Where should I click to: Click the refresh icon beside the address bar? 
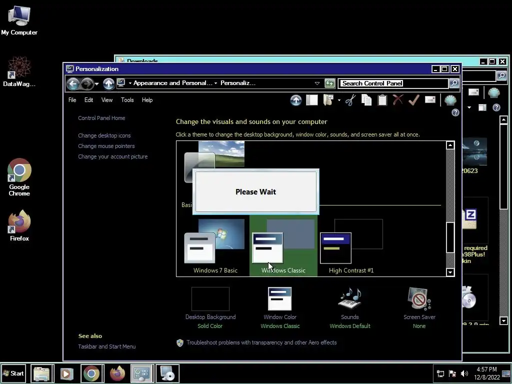[330, 83]
